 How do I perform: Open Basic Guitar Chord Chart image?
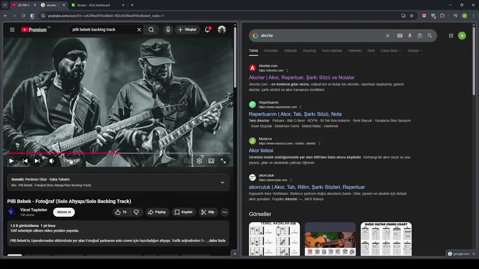386,239
